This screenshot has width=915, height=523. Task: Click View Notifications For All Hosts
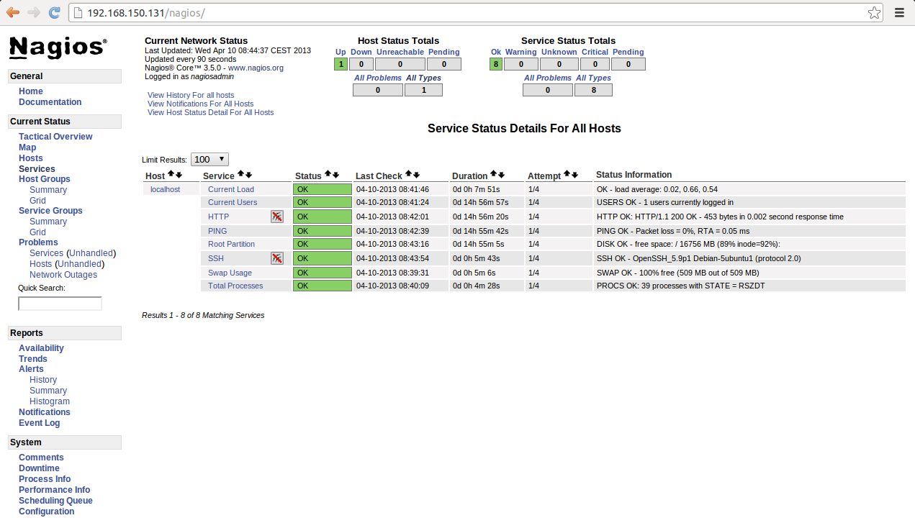[x=200, y=104]
